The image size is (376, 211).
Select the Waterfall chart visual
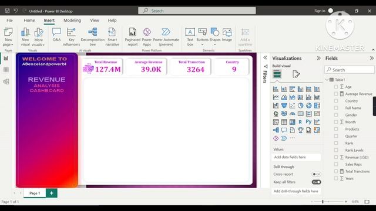point(276,105)
